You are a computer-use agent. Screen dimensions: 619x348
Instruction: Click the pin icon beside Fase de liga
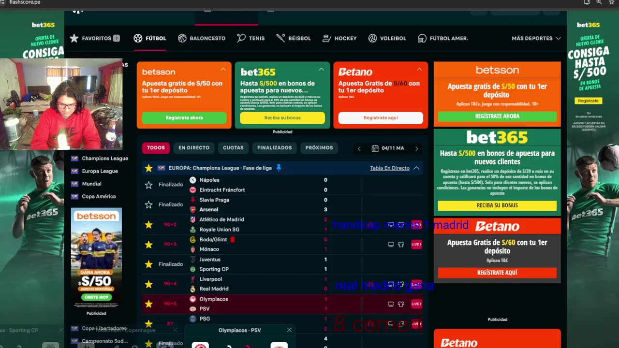pos(279,168)
